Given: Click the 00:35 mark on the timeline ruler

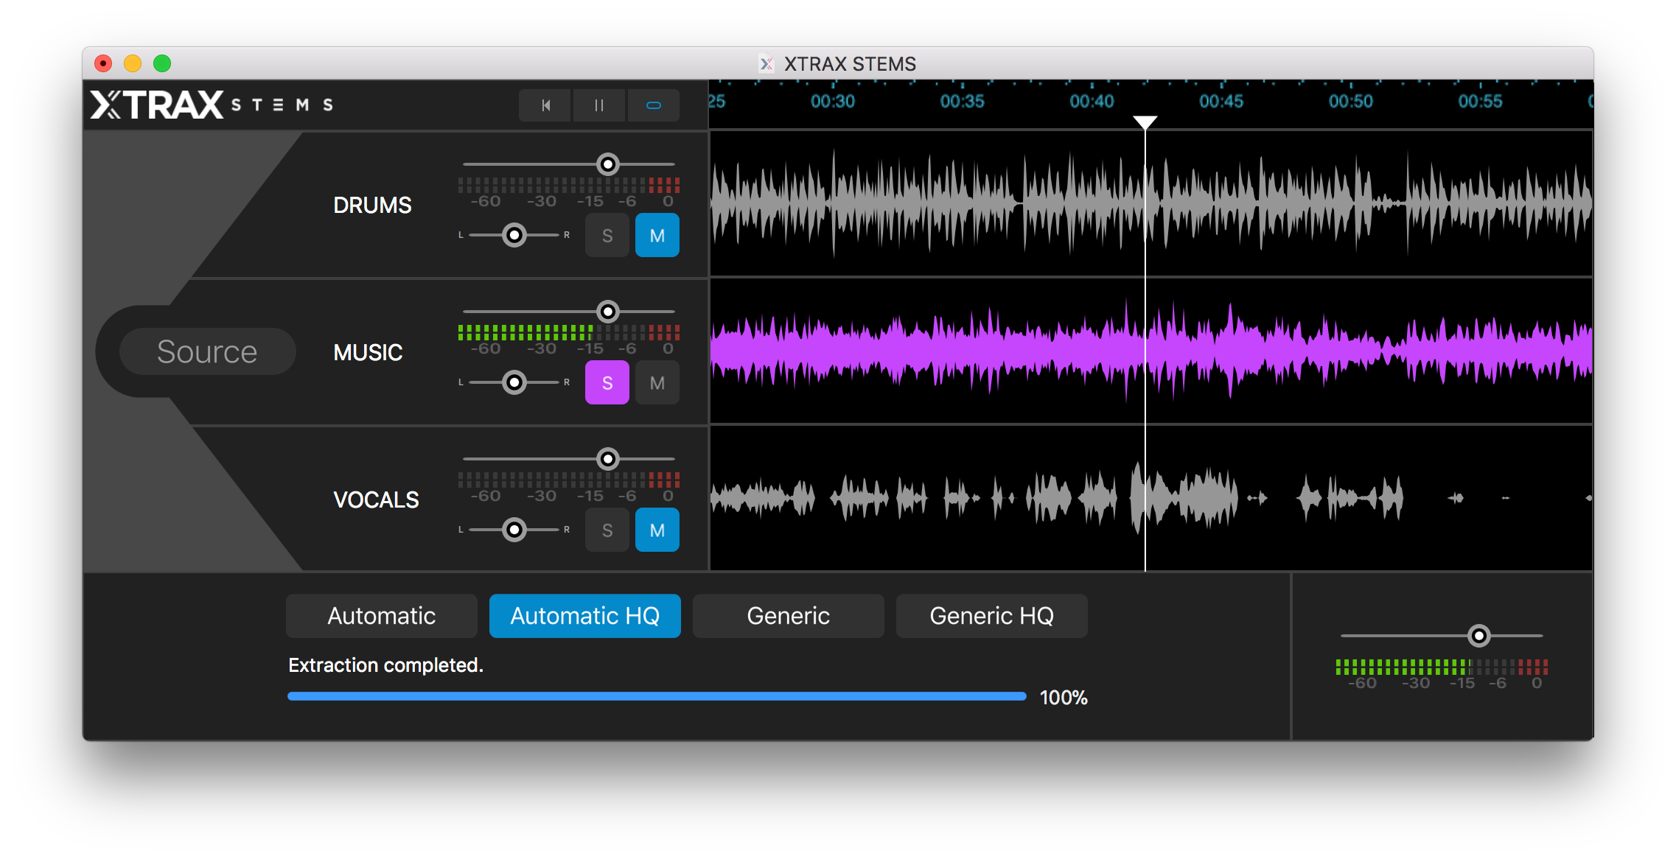Looking at the screenshot, I should [x=963, y=102].
